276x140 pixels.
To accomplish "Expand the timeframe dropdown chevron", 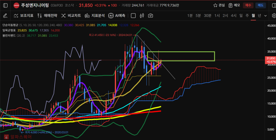I will point(265,16).
